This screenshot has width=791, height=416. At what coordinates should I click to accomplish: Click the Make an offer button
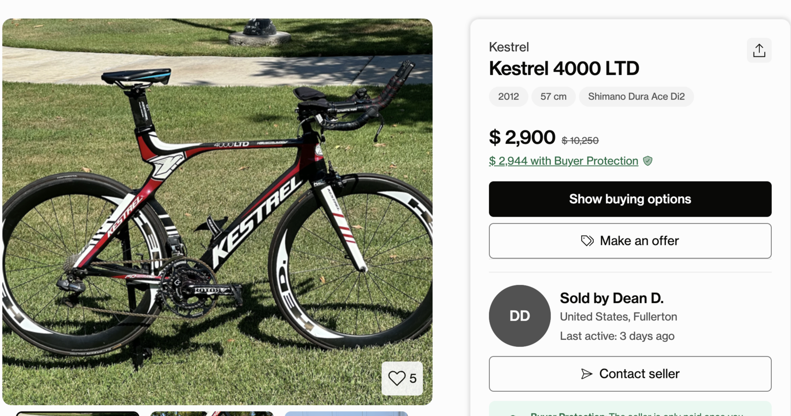click(x=630, y=241)
